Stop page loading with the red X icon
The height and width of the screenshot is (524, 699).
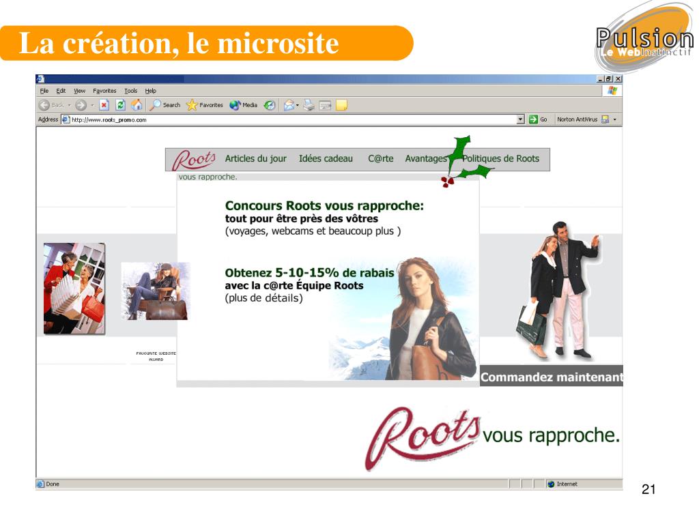104,105
